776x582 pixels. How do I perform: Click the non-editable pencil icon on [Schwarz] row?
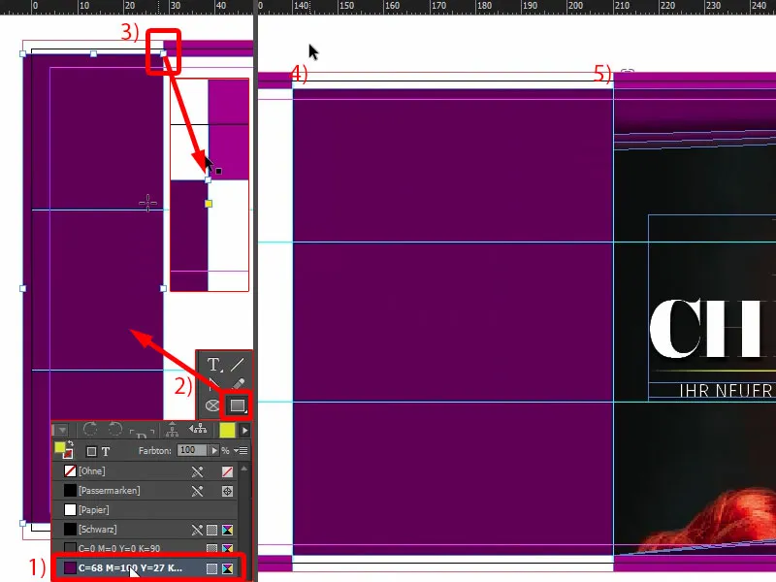pyautogui.click(x=197, y=530)
